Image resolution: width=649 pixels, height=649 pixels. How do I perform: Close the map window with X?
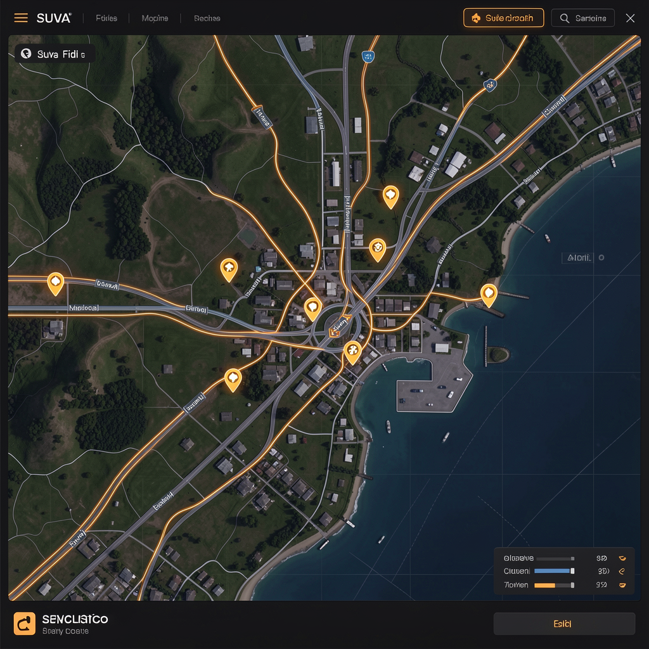(x=630, y=18)
